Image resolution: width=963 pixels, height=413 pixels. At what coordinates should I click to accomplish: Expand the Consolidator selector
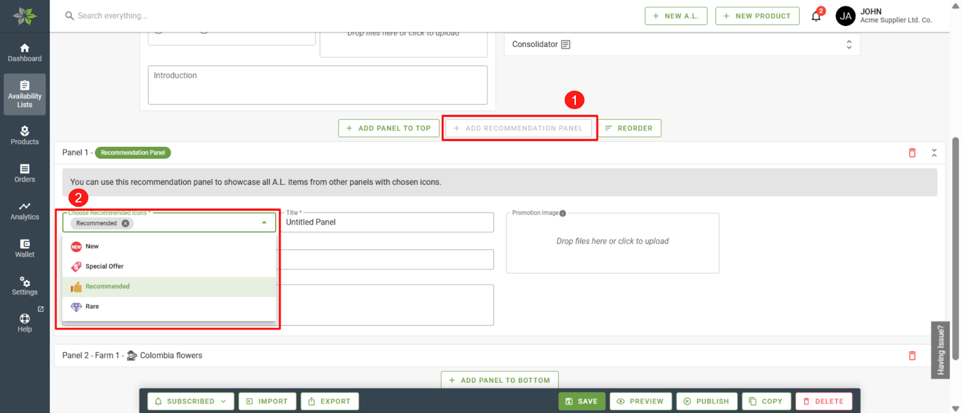tap(849, 45)
